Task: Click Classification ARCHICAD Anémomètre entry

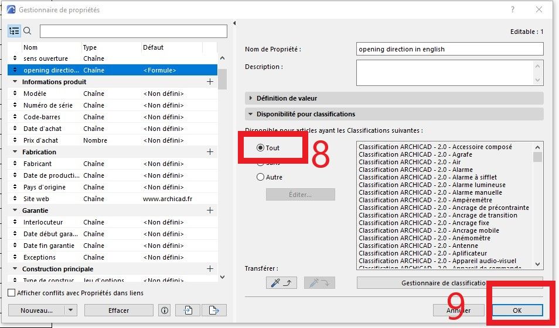Action: coord(424,238)
